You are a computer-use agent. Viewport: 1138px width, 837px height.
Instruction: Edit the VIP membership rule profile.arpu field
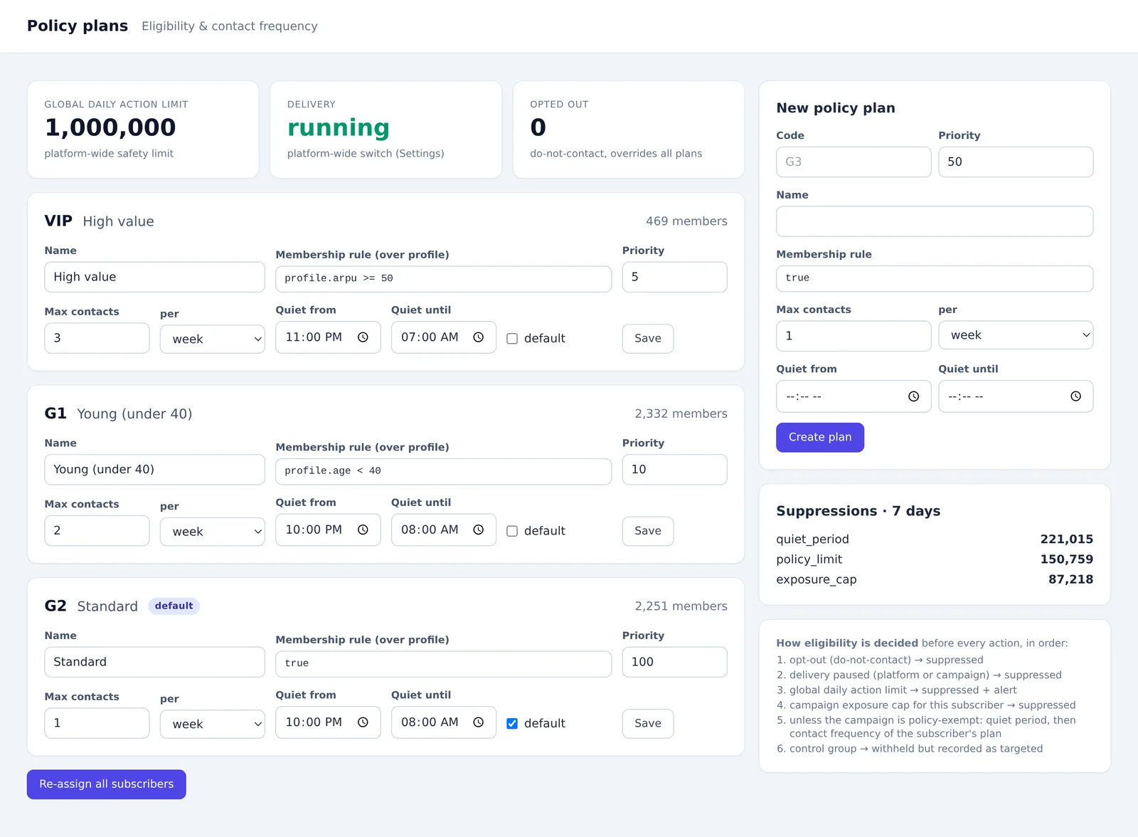(443, 279)
